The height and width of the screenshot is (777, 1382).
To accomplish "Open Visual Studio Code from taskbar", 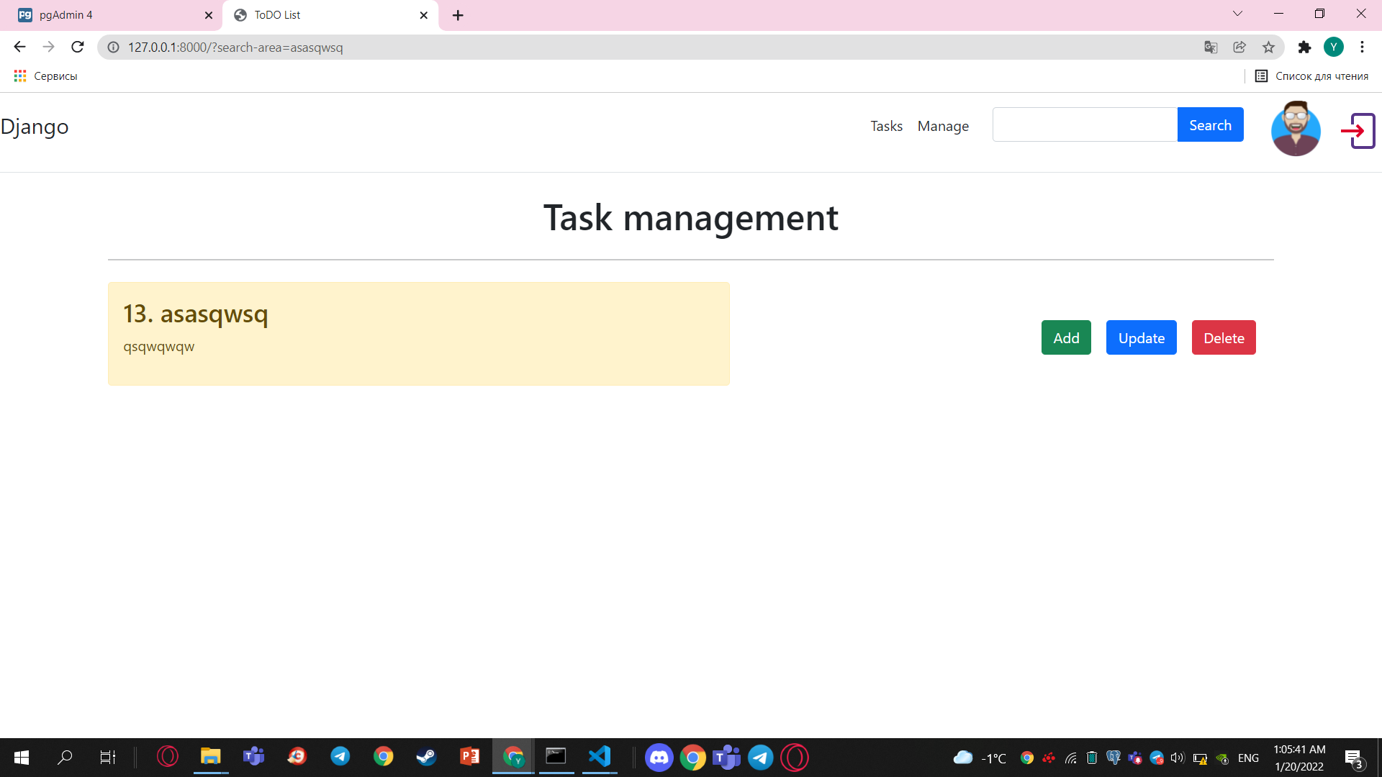I will [x=600, y=758].
